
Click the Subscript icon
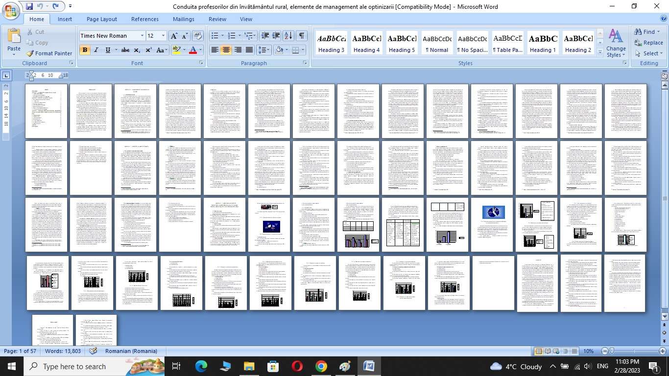137,50
